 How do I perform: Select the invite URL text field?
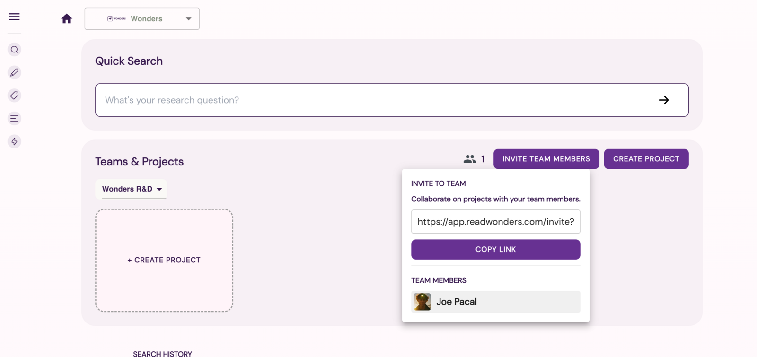495,222
